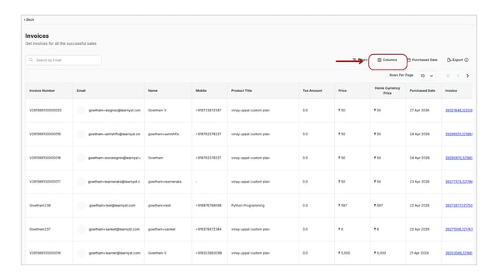Click name cell gowtham+sanket
Screen dimensions: 498x280
162,229
